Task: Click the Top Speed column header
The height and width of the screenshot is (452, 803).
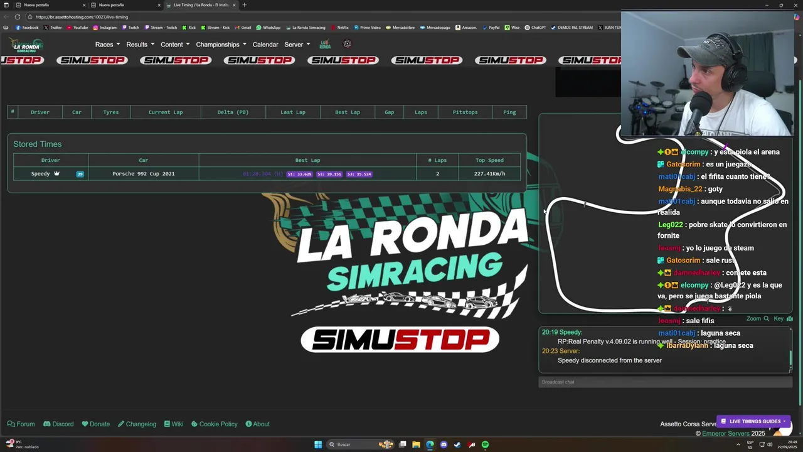Action: pos(489,160)
